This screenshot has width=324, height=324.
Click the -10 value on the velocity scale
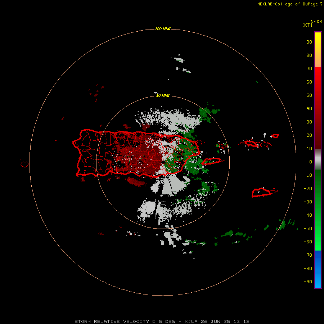308,175
